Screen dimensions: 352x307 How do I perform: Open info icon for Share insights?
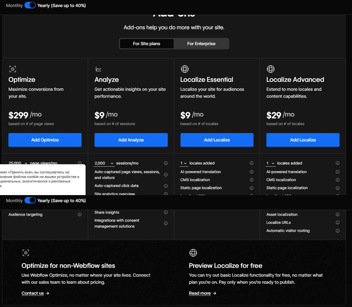(166, 212)
